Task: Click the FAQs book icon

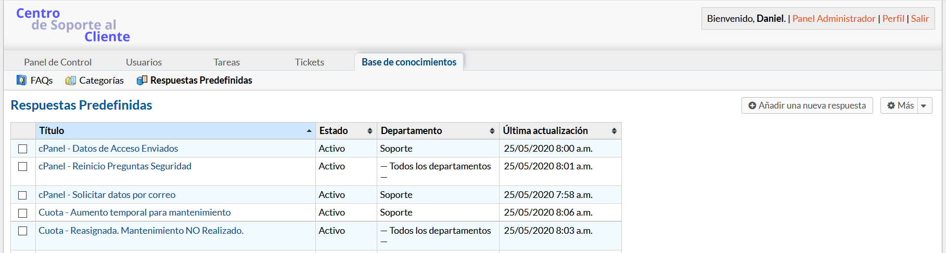Action: pos(21,80)
